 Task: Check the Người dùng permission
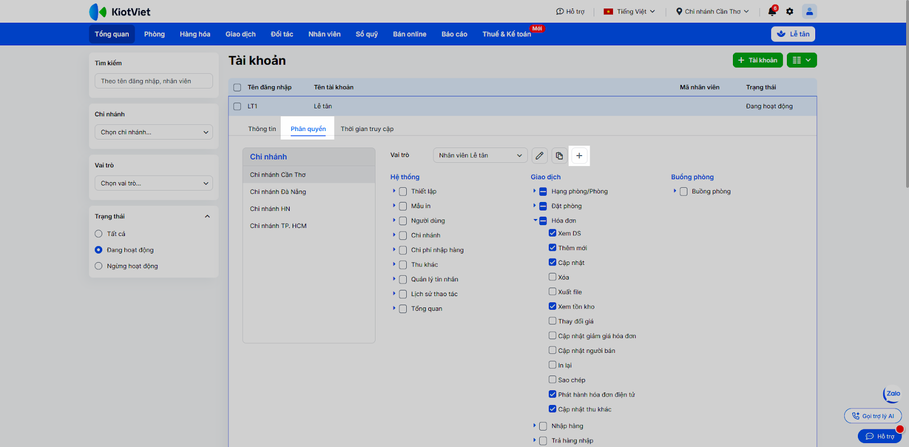403,221
